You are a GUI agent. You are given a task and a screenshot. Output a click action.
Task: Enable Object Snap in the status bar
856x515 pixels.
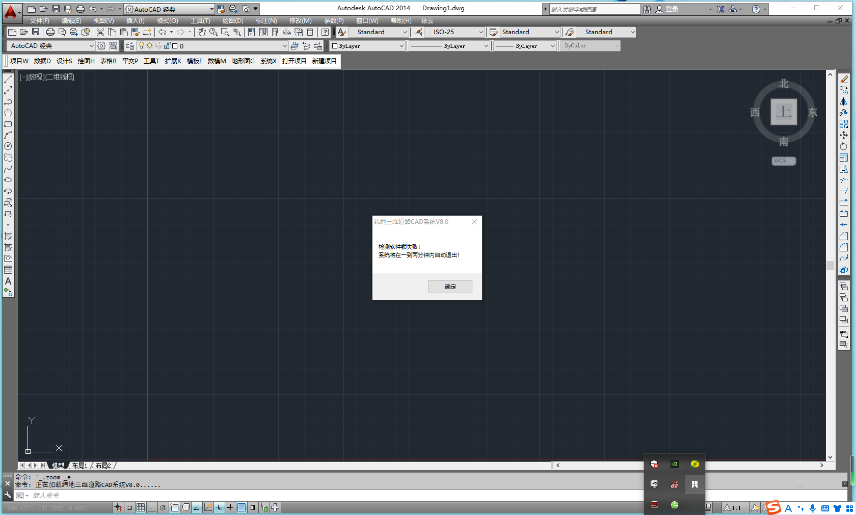tap(174, 507)
